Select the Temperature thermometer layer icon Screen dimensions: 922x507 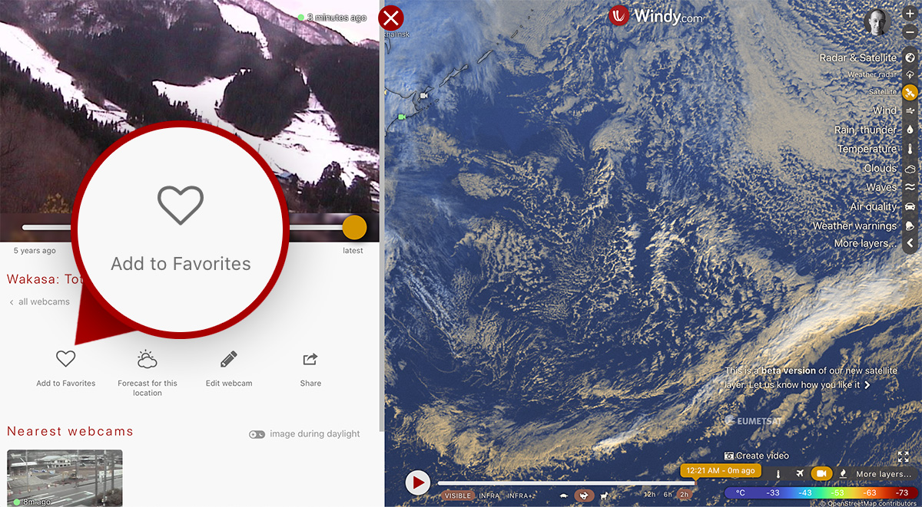(x=910, y=150)
